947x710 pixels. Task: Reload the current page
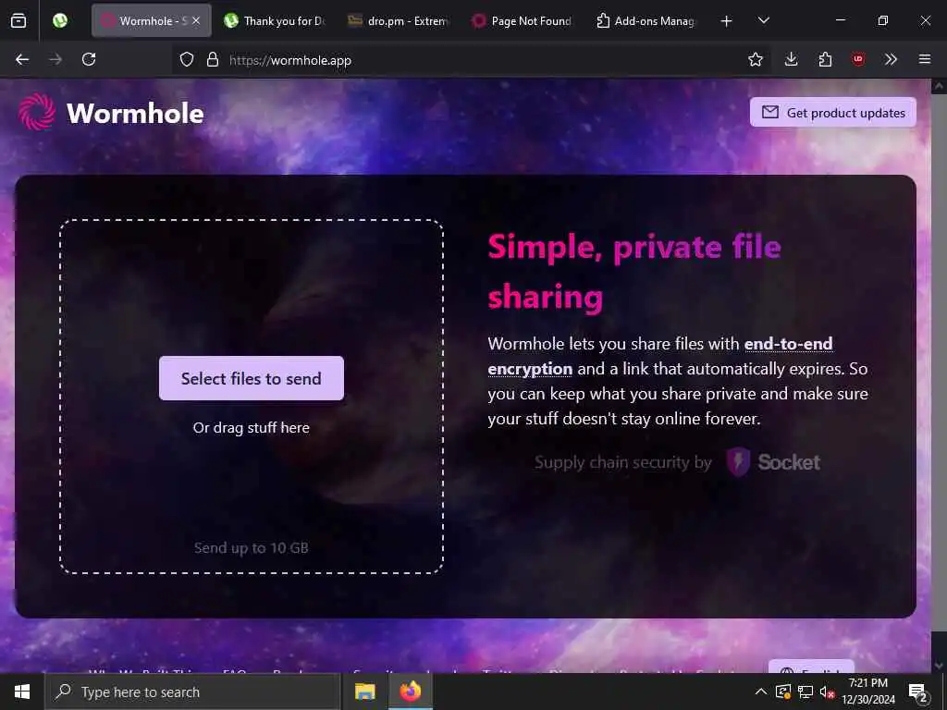coord(89,60)
